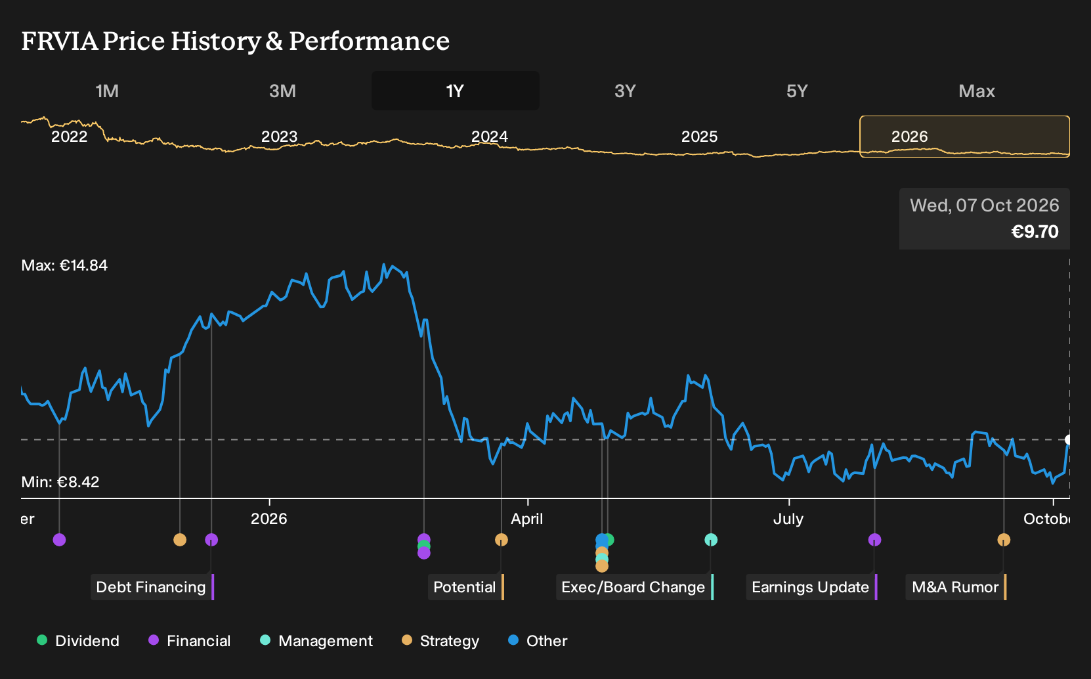This screenshot has width=1091, height=679.
Task: Click the teal Management marker inside the April cluster
Action: click(x=602, y=559)
